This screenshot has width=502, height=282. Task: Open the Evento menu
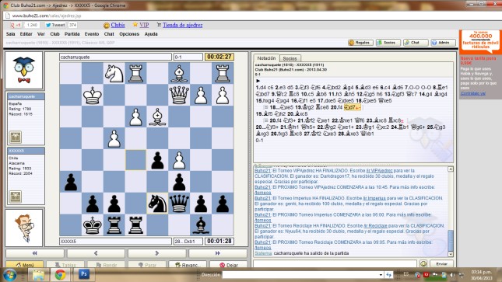coord(92,34)
